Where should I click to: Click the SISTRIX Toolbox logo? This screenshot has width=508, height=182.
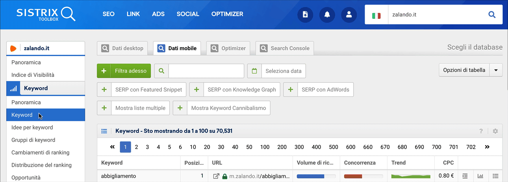tap(46, 14)
